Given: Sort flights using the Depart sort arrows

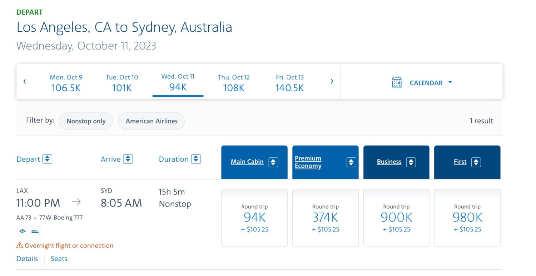Looking at the screenshot, I should [47, 159].
